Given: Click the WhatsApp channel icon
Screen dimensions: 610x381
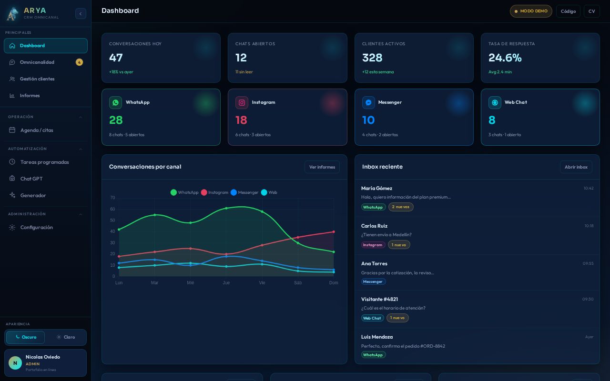Looking at the screenshot, I should (x=115, y=102).
